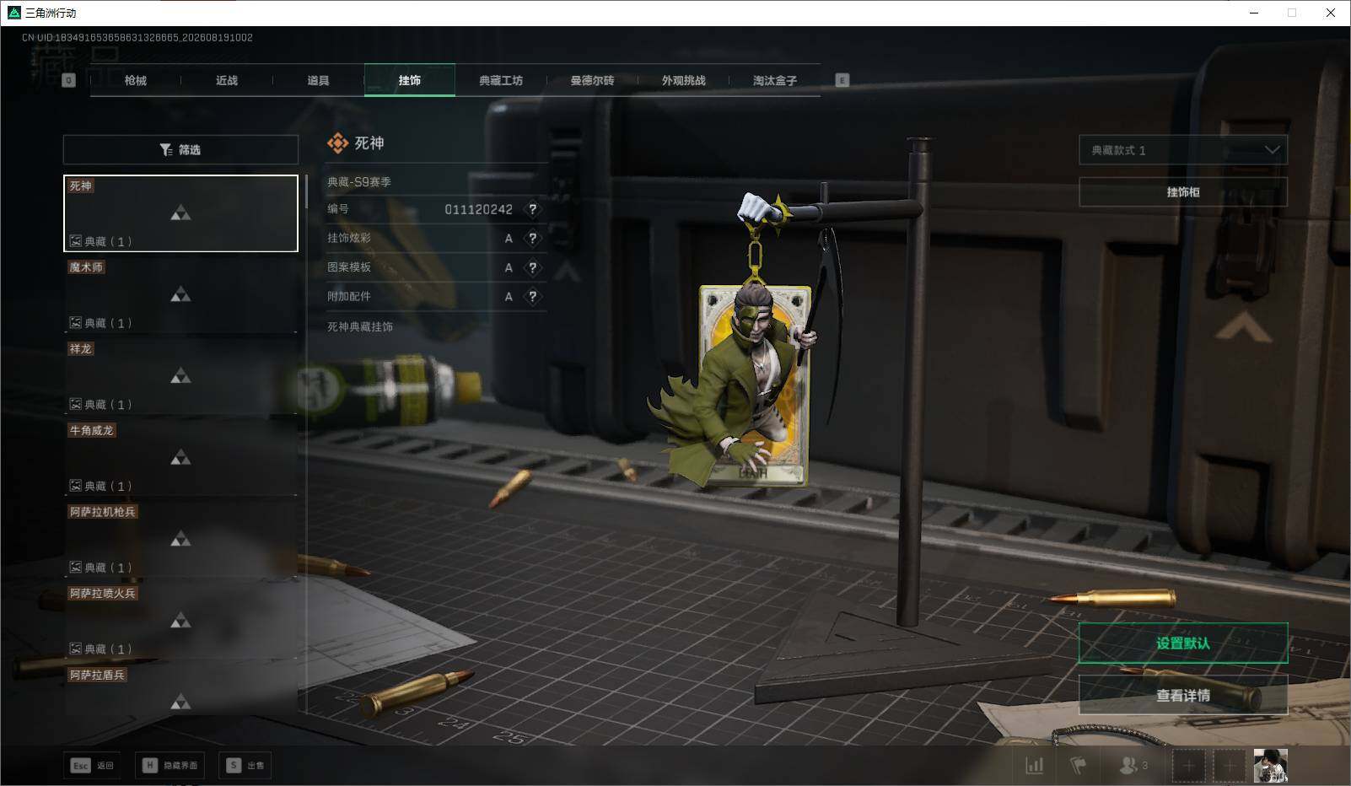Click the 设置默认 button

point(1183,643)
